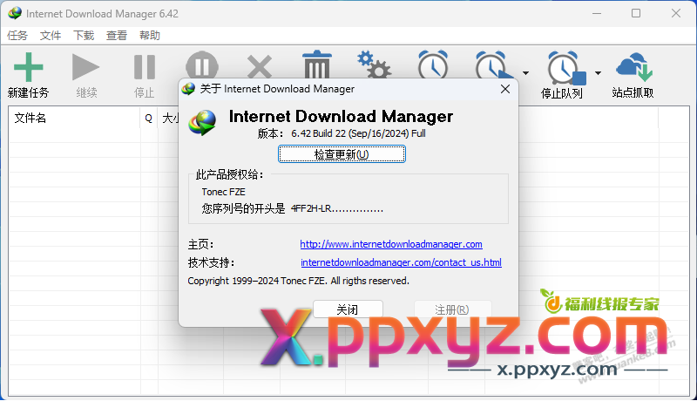The image size is (697, 401).
Task: Click the start queue clock icon
Action: pos(493,65)
